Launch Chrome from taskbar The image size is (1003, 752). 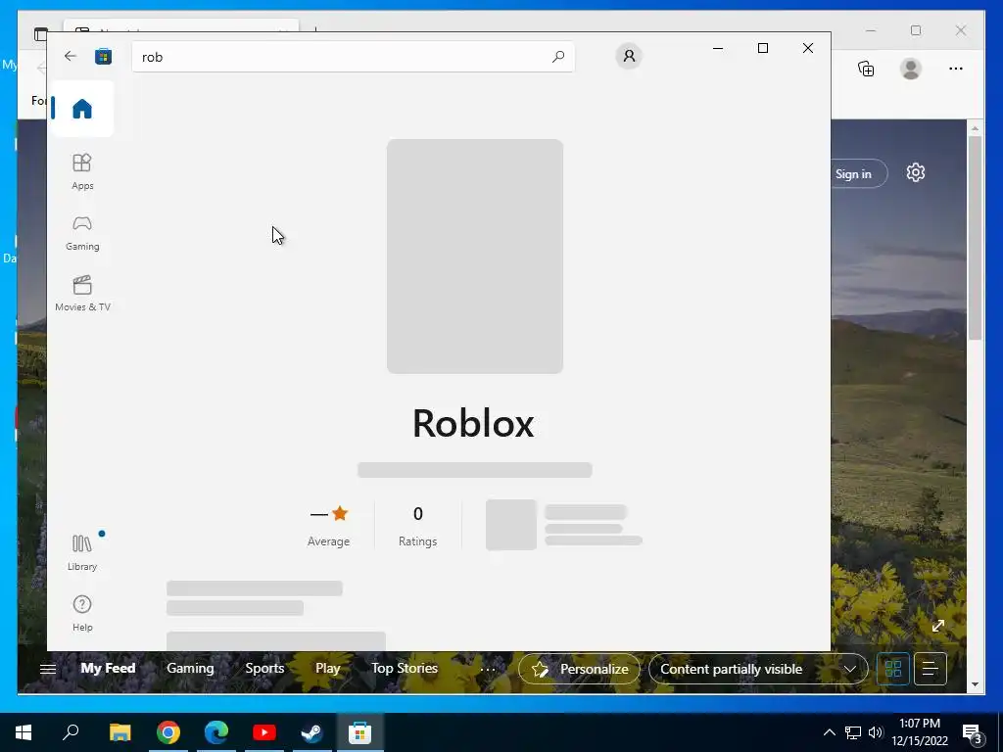point(168,732)
